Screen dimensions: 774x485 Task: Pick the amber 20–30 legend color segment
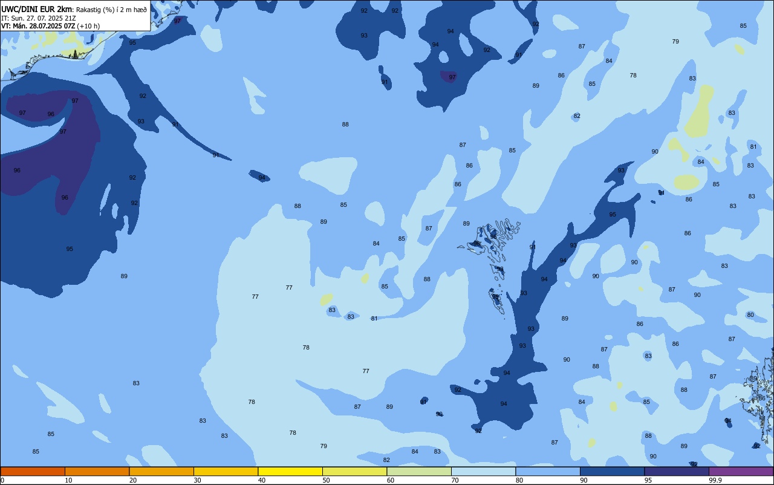[x=161, y=471]
